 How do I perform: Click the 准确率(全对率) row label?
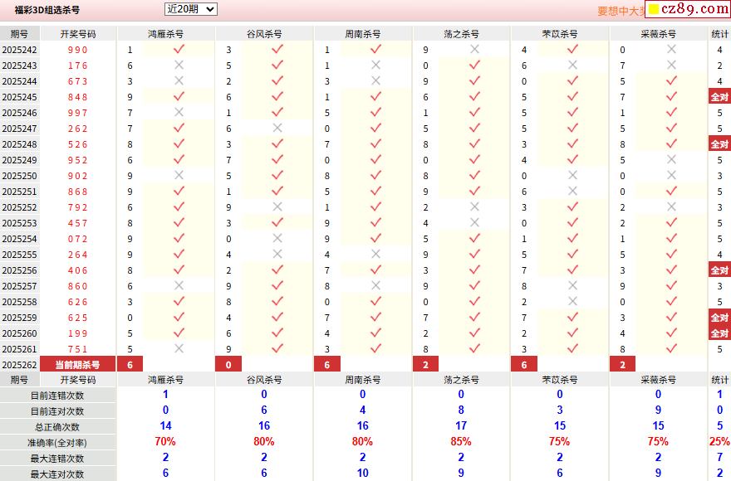pyautogui.click(x=57, y=443)
